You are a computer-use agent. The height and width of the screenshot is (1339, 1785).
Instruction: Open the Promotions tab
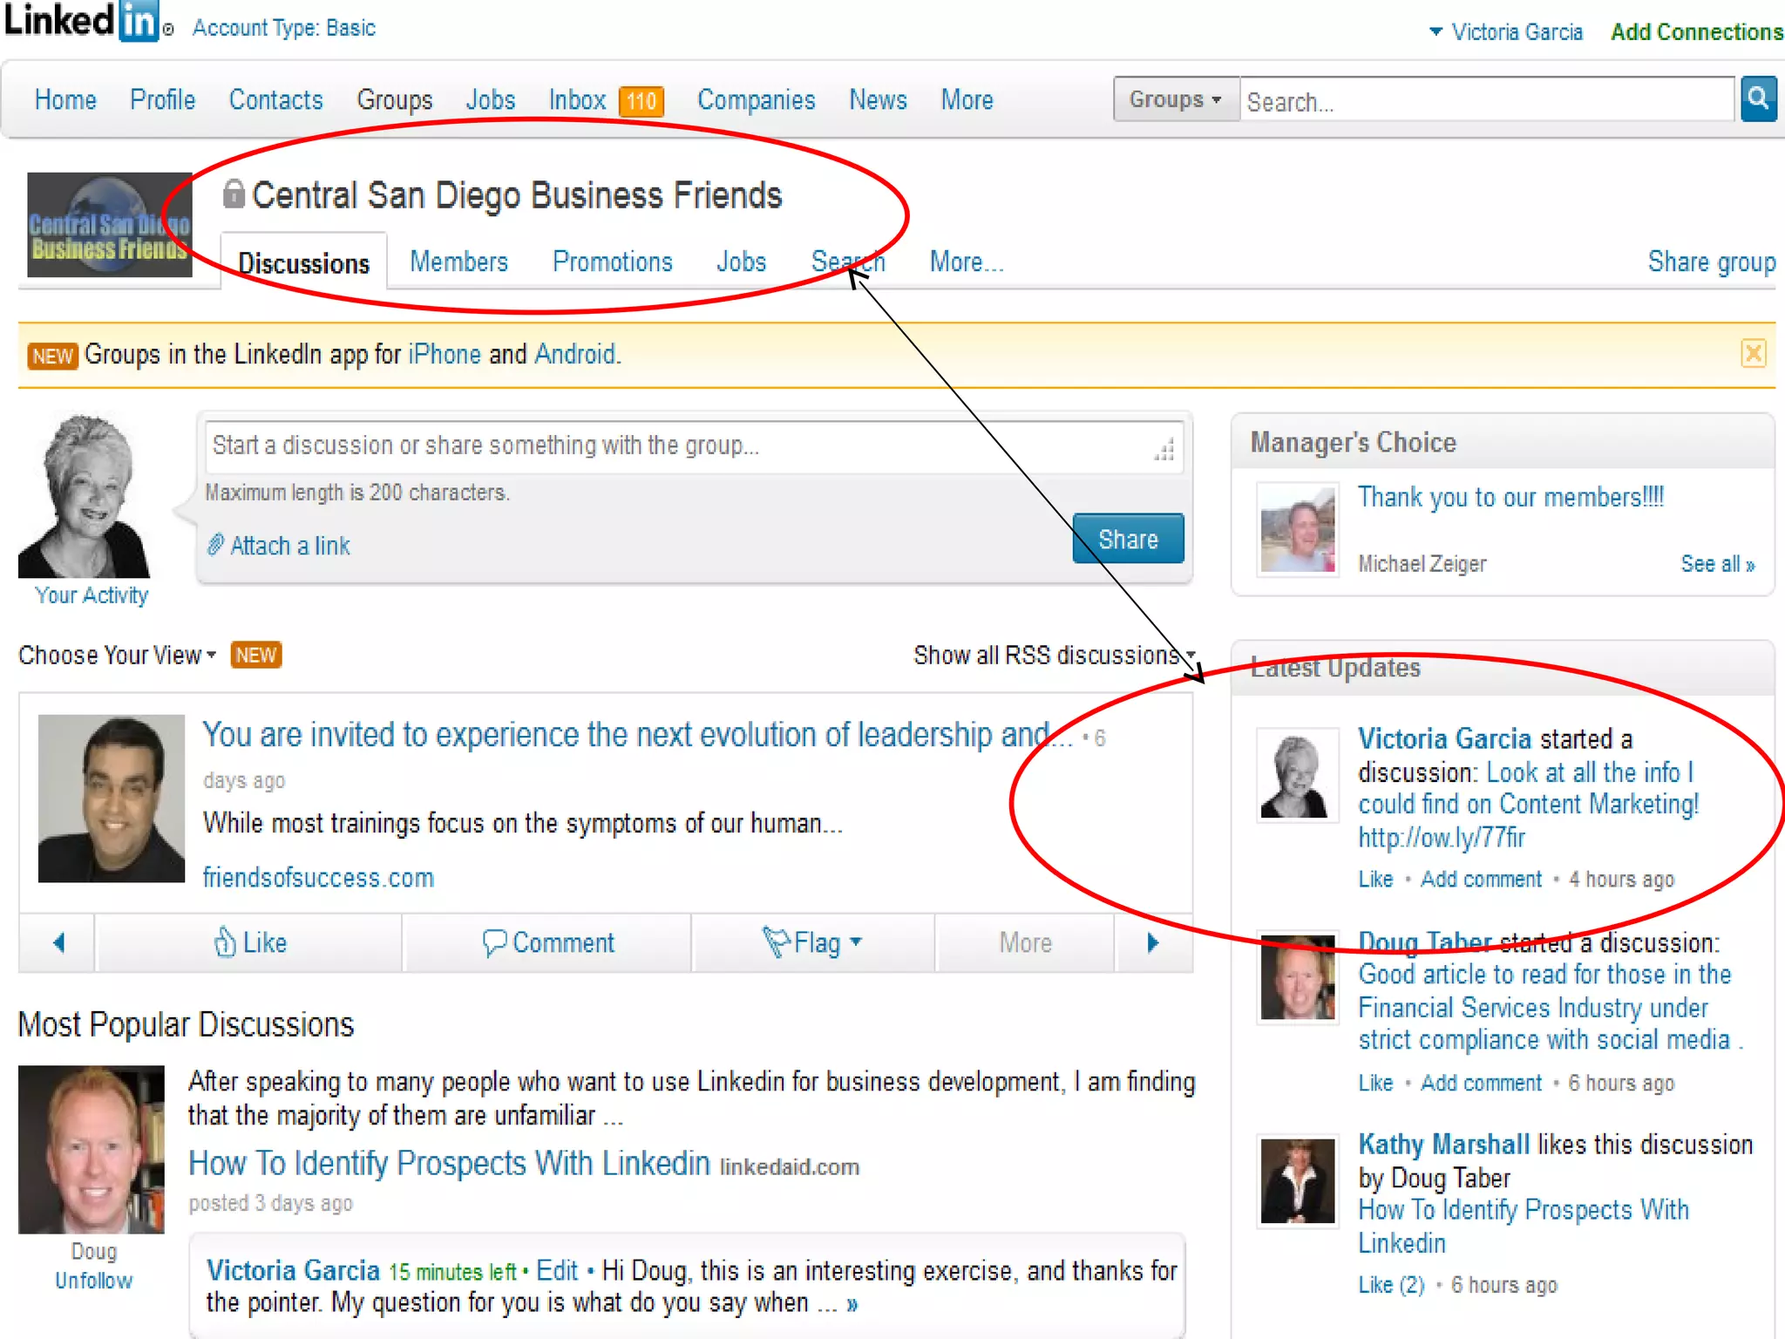point(612,262)
